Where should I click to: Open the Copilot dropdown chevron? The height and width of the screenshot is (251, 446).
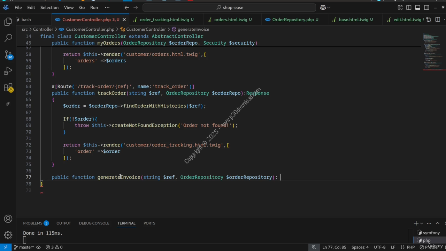click(329, 7)
